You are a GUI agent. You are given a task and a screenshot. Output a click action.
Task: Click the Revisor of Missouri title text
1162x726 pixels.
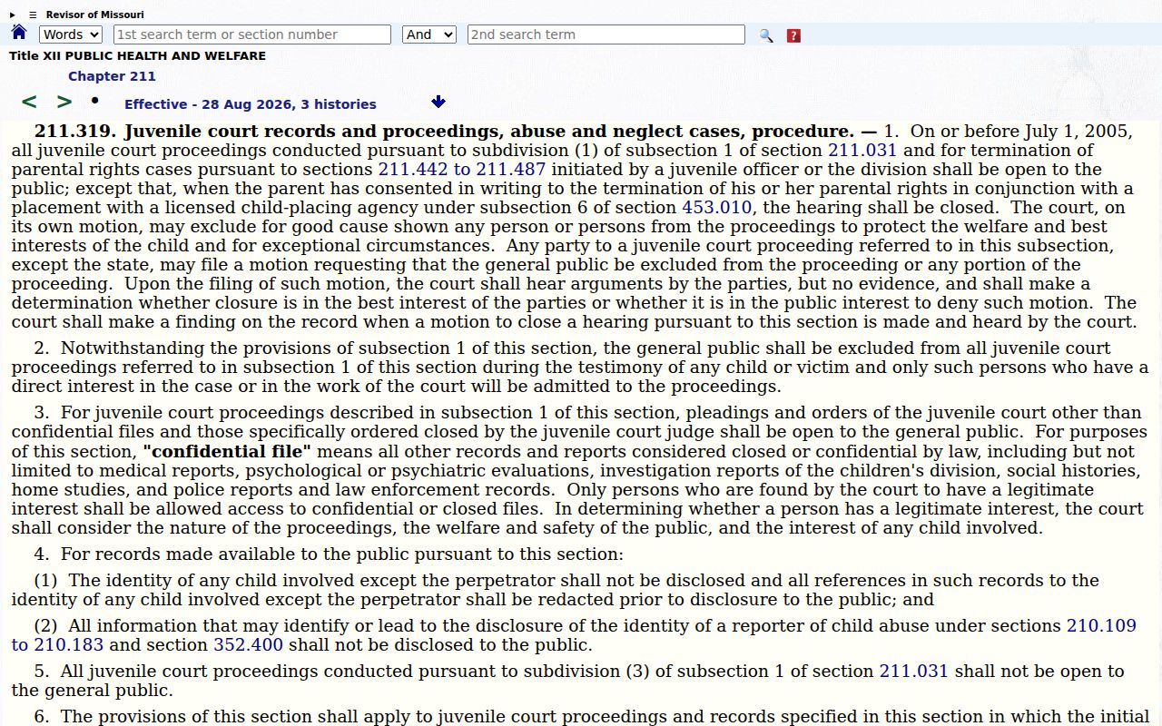tap(95, 15)
